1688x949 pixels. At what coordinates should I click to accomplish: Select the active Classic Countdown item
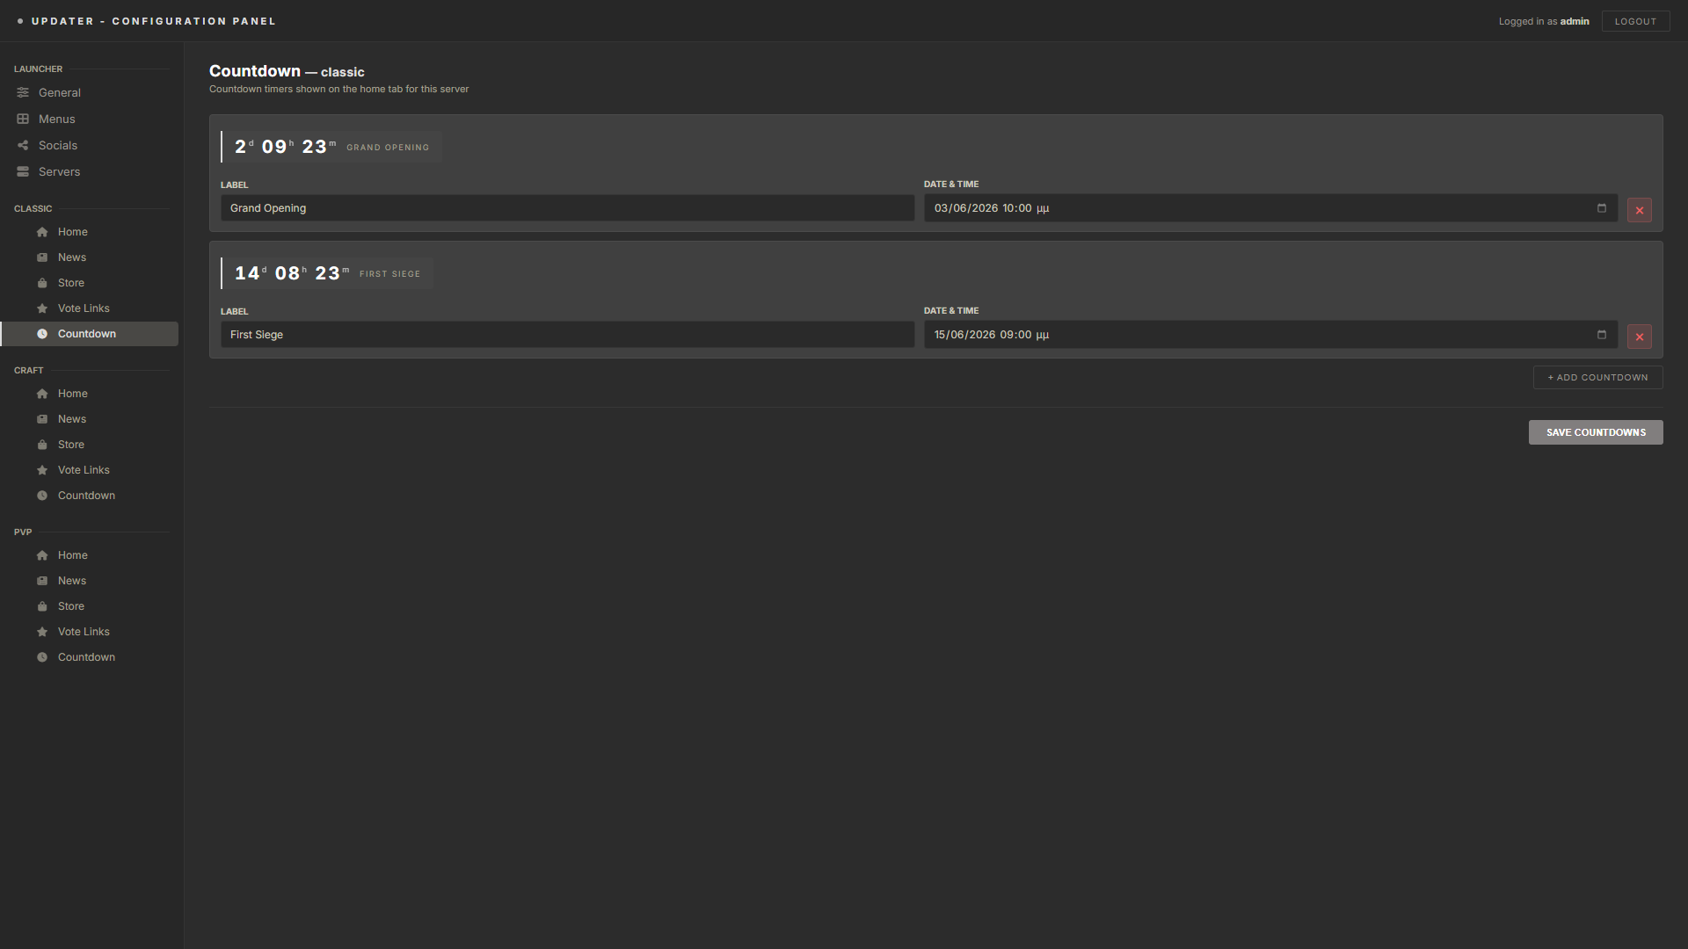click(x=89, y=334)
